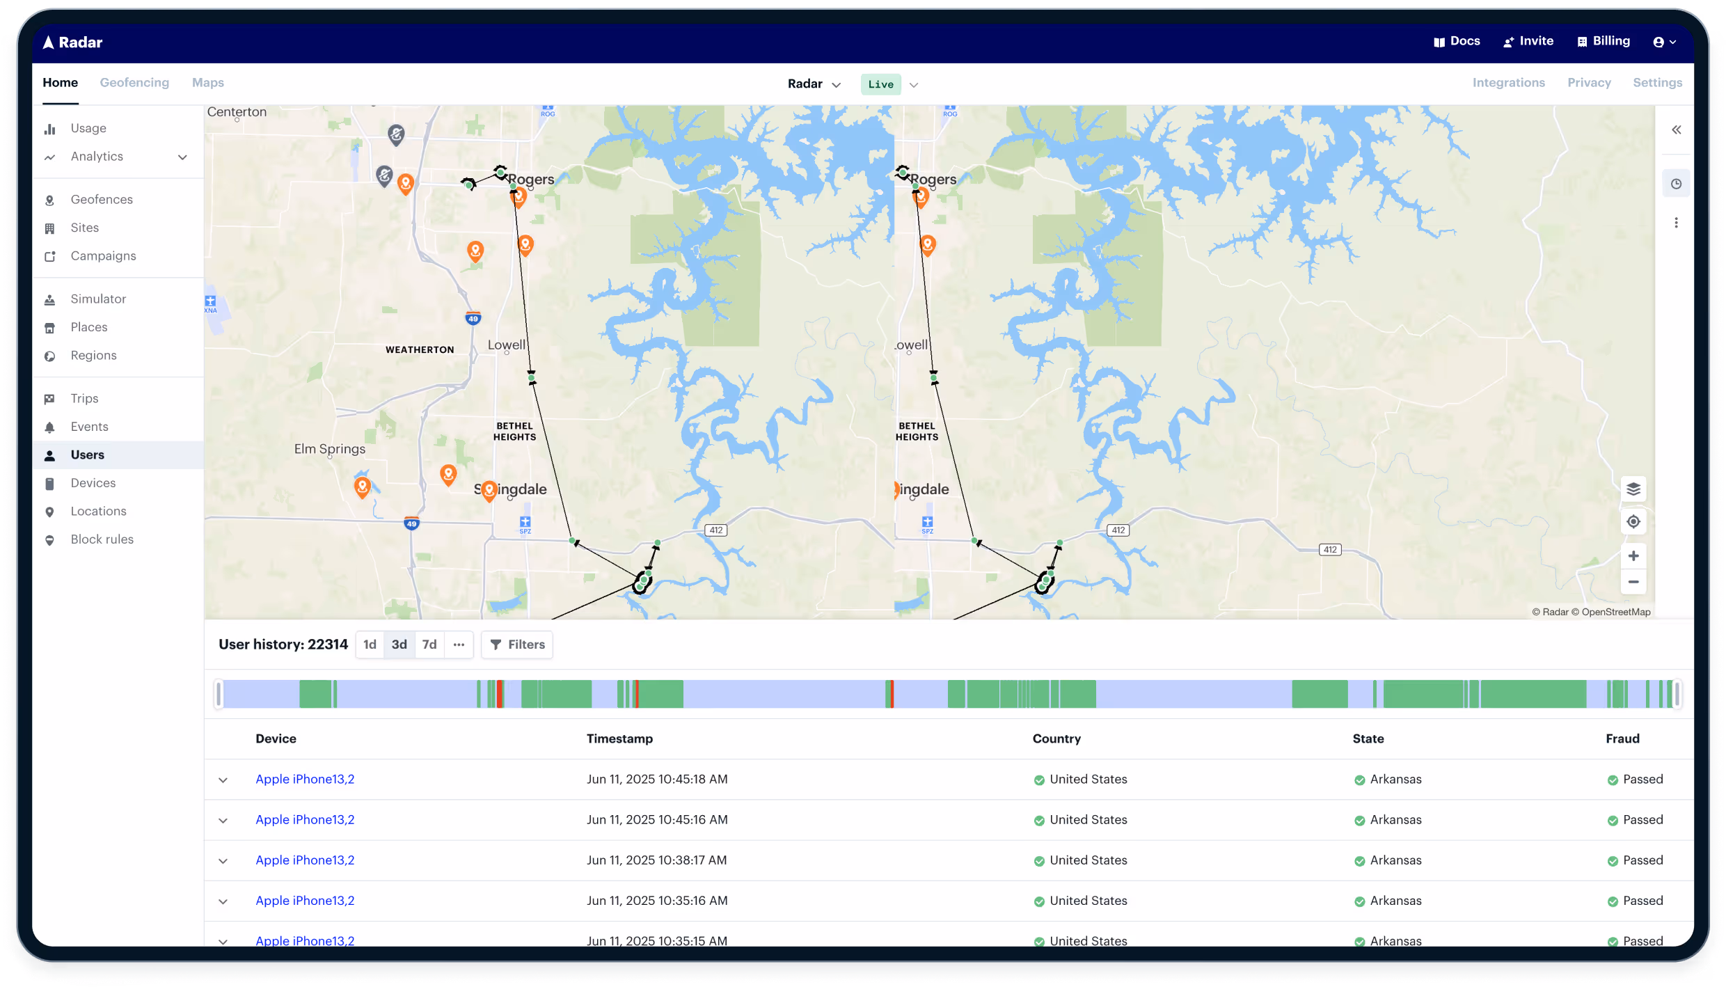Open Locations in the sidebar

(98, 511)
